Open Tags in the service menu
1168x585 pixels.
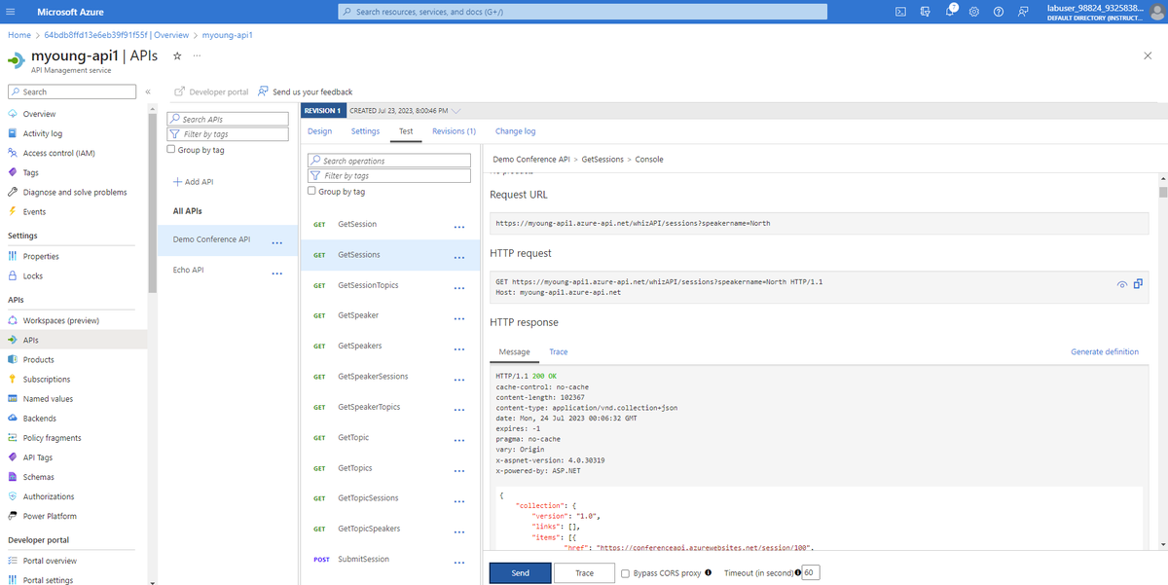(x=31, y=172)
